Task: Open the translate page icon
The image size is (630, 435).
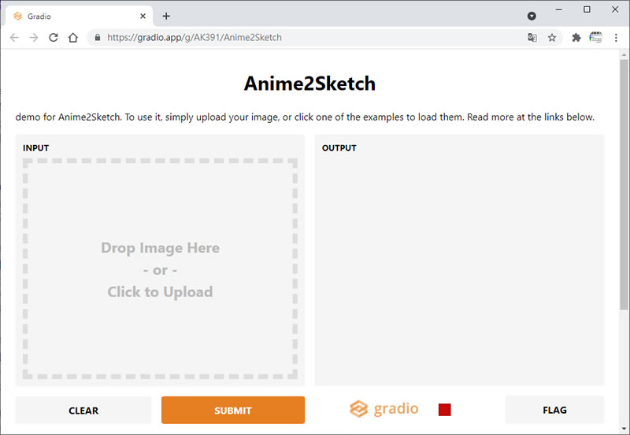Action: tap(532, 37)
